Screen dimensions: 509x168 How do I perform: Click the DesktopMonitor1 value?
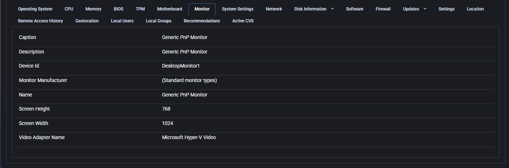point(181,66)
